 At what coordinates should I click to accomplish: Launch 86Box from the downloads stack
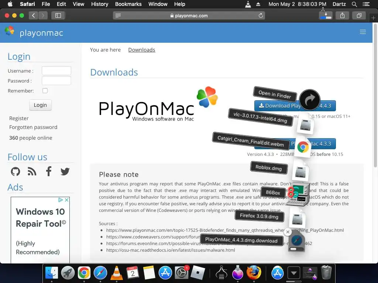[x=298, y=195]
